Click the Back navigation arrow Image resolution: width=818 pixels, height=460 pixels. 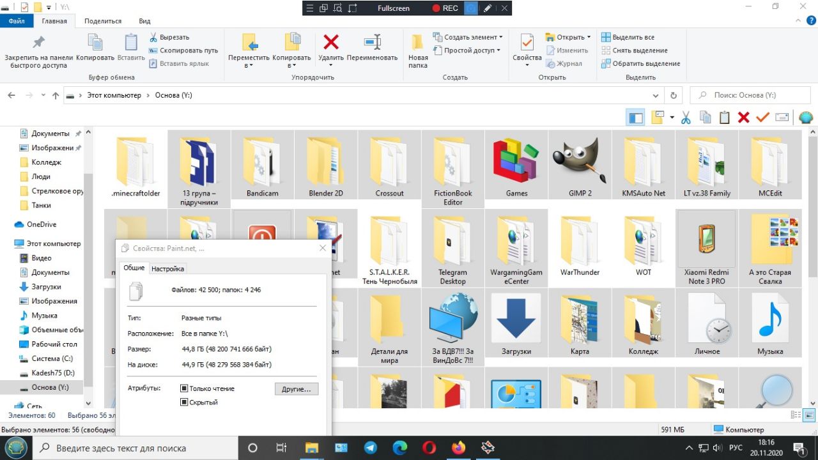point(12,95)
